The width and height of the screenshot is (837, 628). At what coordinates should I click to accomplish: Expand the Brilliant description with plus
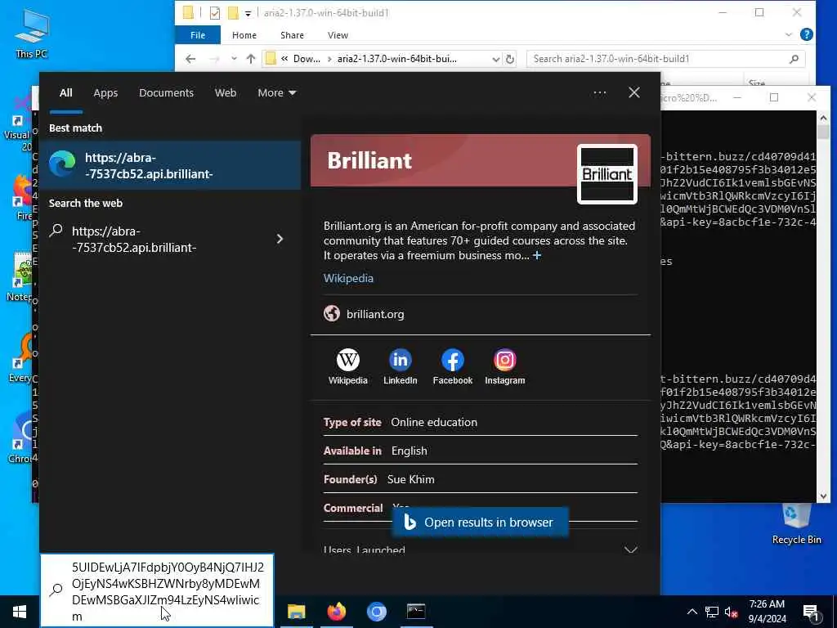tap(537, 255)
